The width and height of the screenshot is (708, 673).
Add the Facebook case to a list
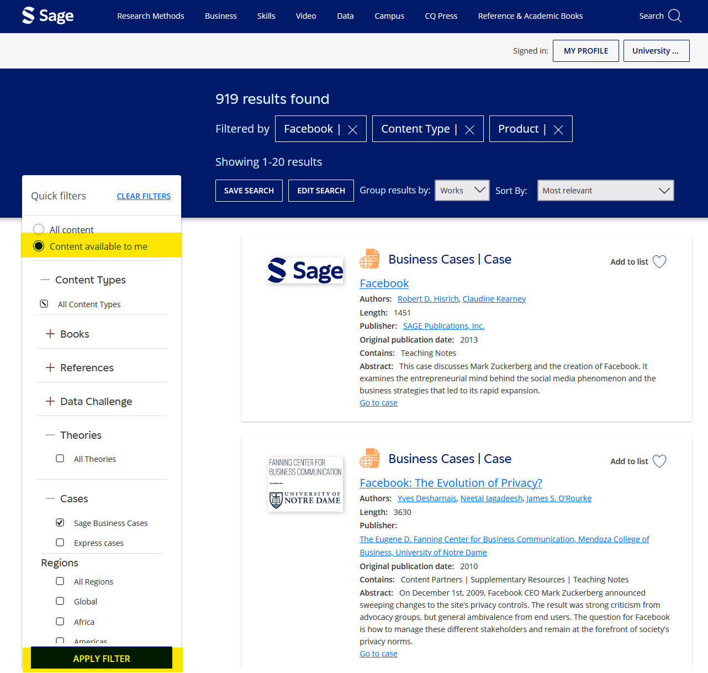point(659,261)
